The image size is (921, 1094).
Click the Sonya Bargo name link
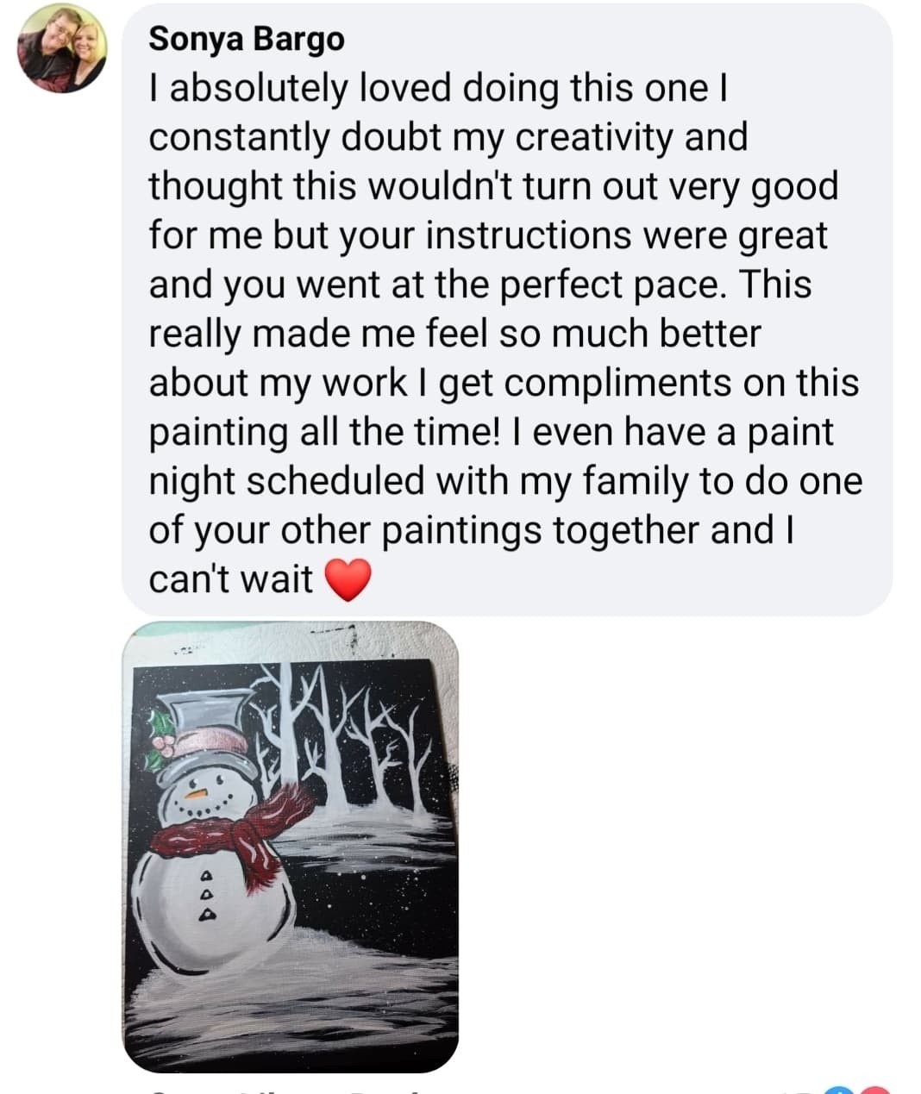pyautogui.click(x=246, y=39)
